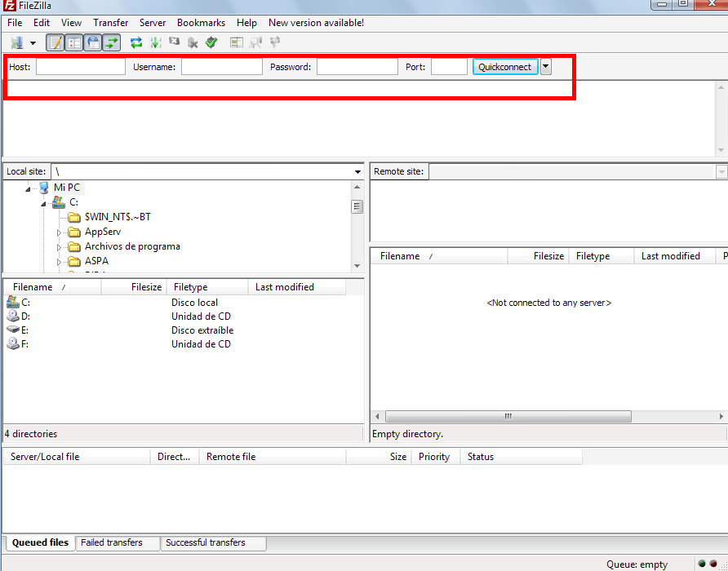Open the Site Manager icon
Image resolution: width=728 pixels, height=571 pixels.
[17, 42]
